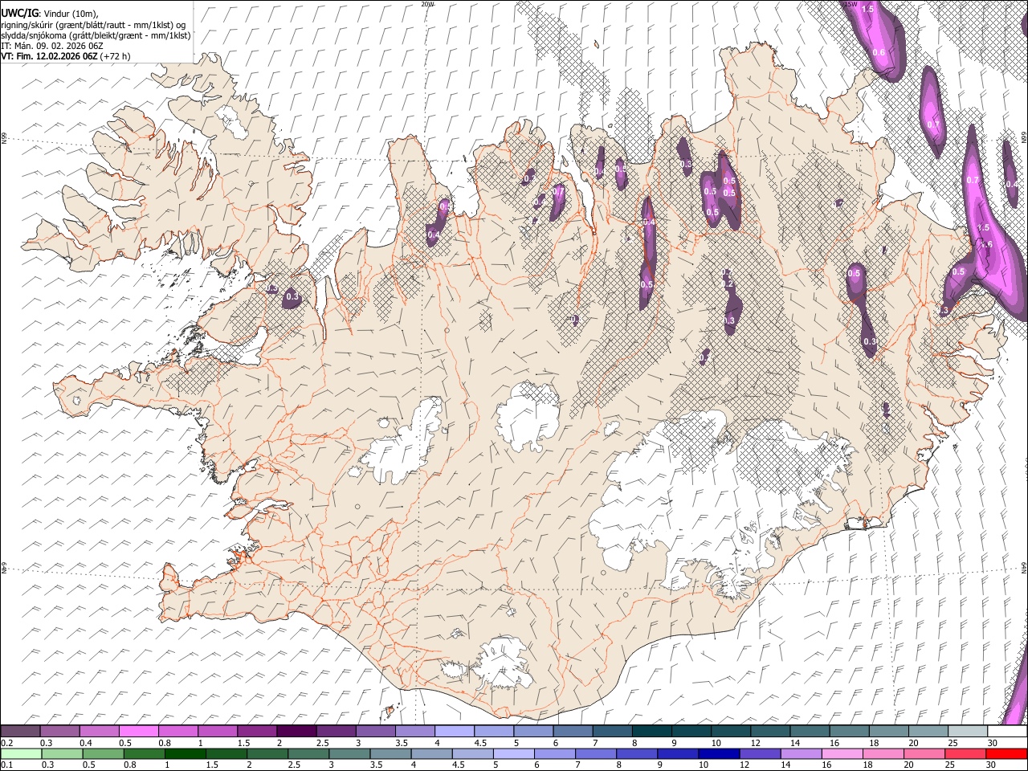Pick the dark teal 8 swatch in the snow scale

(x=652, y=732)
